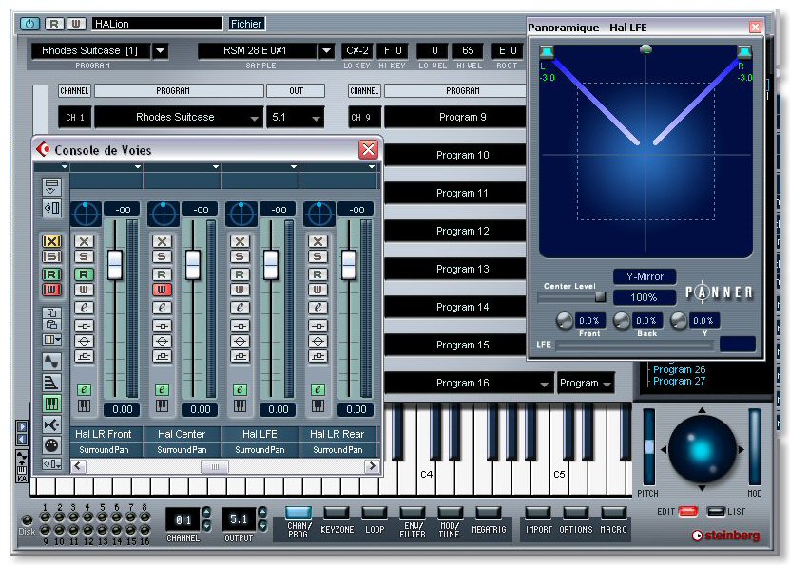This screenshot has width=790, height=565.
Task: Toggle global read automation in the mixer common panel
Action: [51, 274]
